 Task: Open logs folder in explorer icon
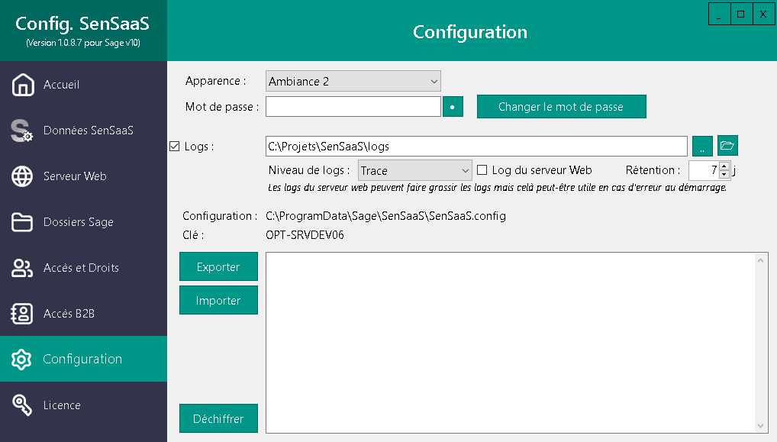727,146
